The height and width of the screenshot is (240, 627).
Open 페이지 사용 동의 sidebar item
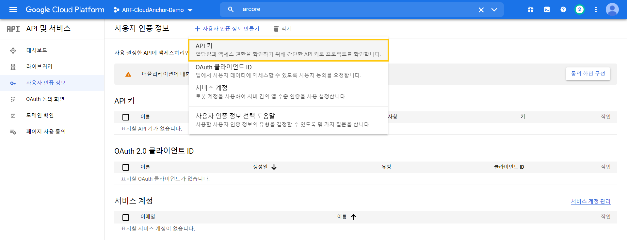(x=52, y=132)
